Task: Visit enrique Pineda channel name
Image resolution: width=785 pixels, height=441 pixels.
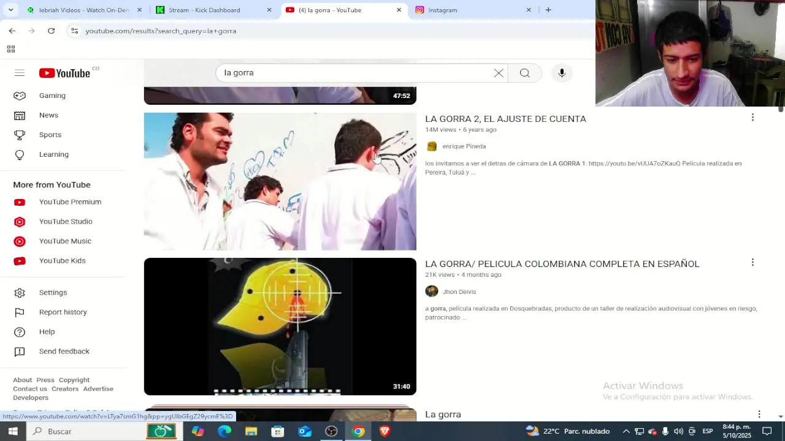Action: (x=464, y=146)
